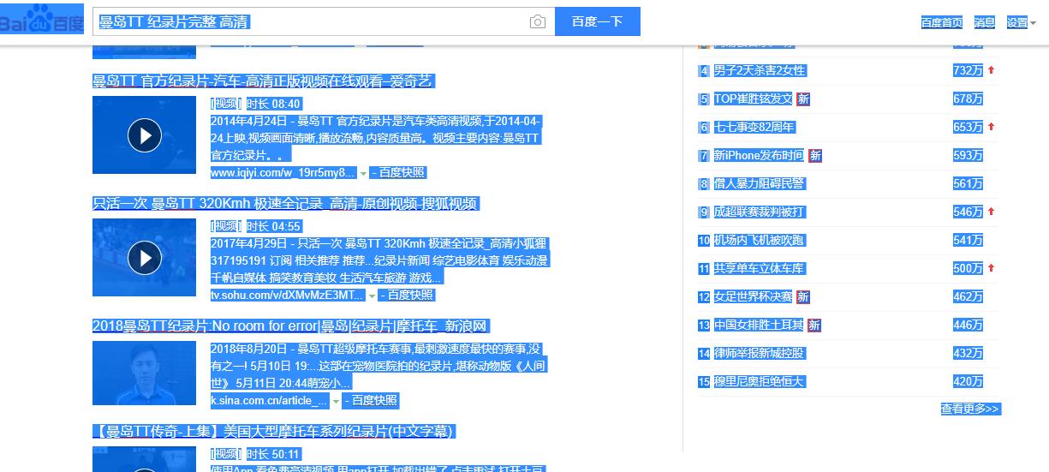Open k.sina.com.cn result URL
The height and width of the screenshot is (472, 1049).
270,400
